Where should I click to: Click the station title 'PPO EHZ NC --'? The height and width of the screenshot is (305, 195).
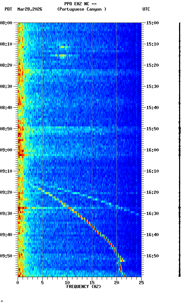[x=81, y=4]
